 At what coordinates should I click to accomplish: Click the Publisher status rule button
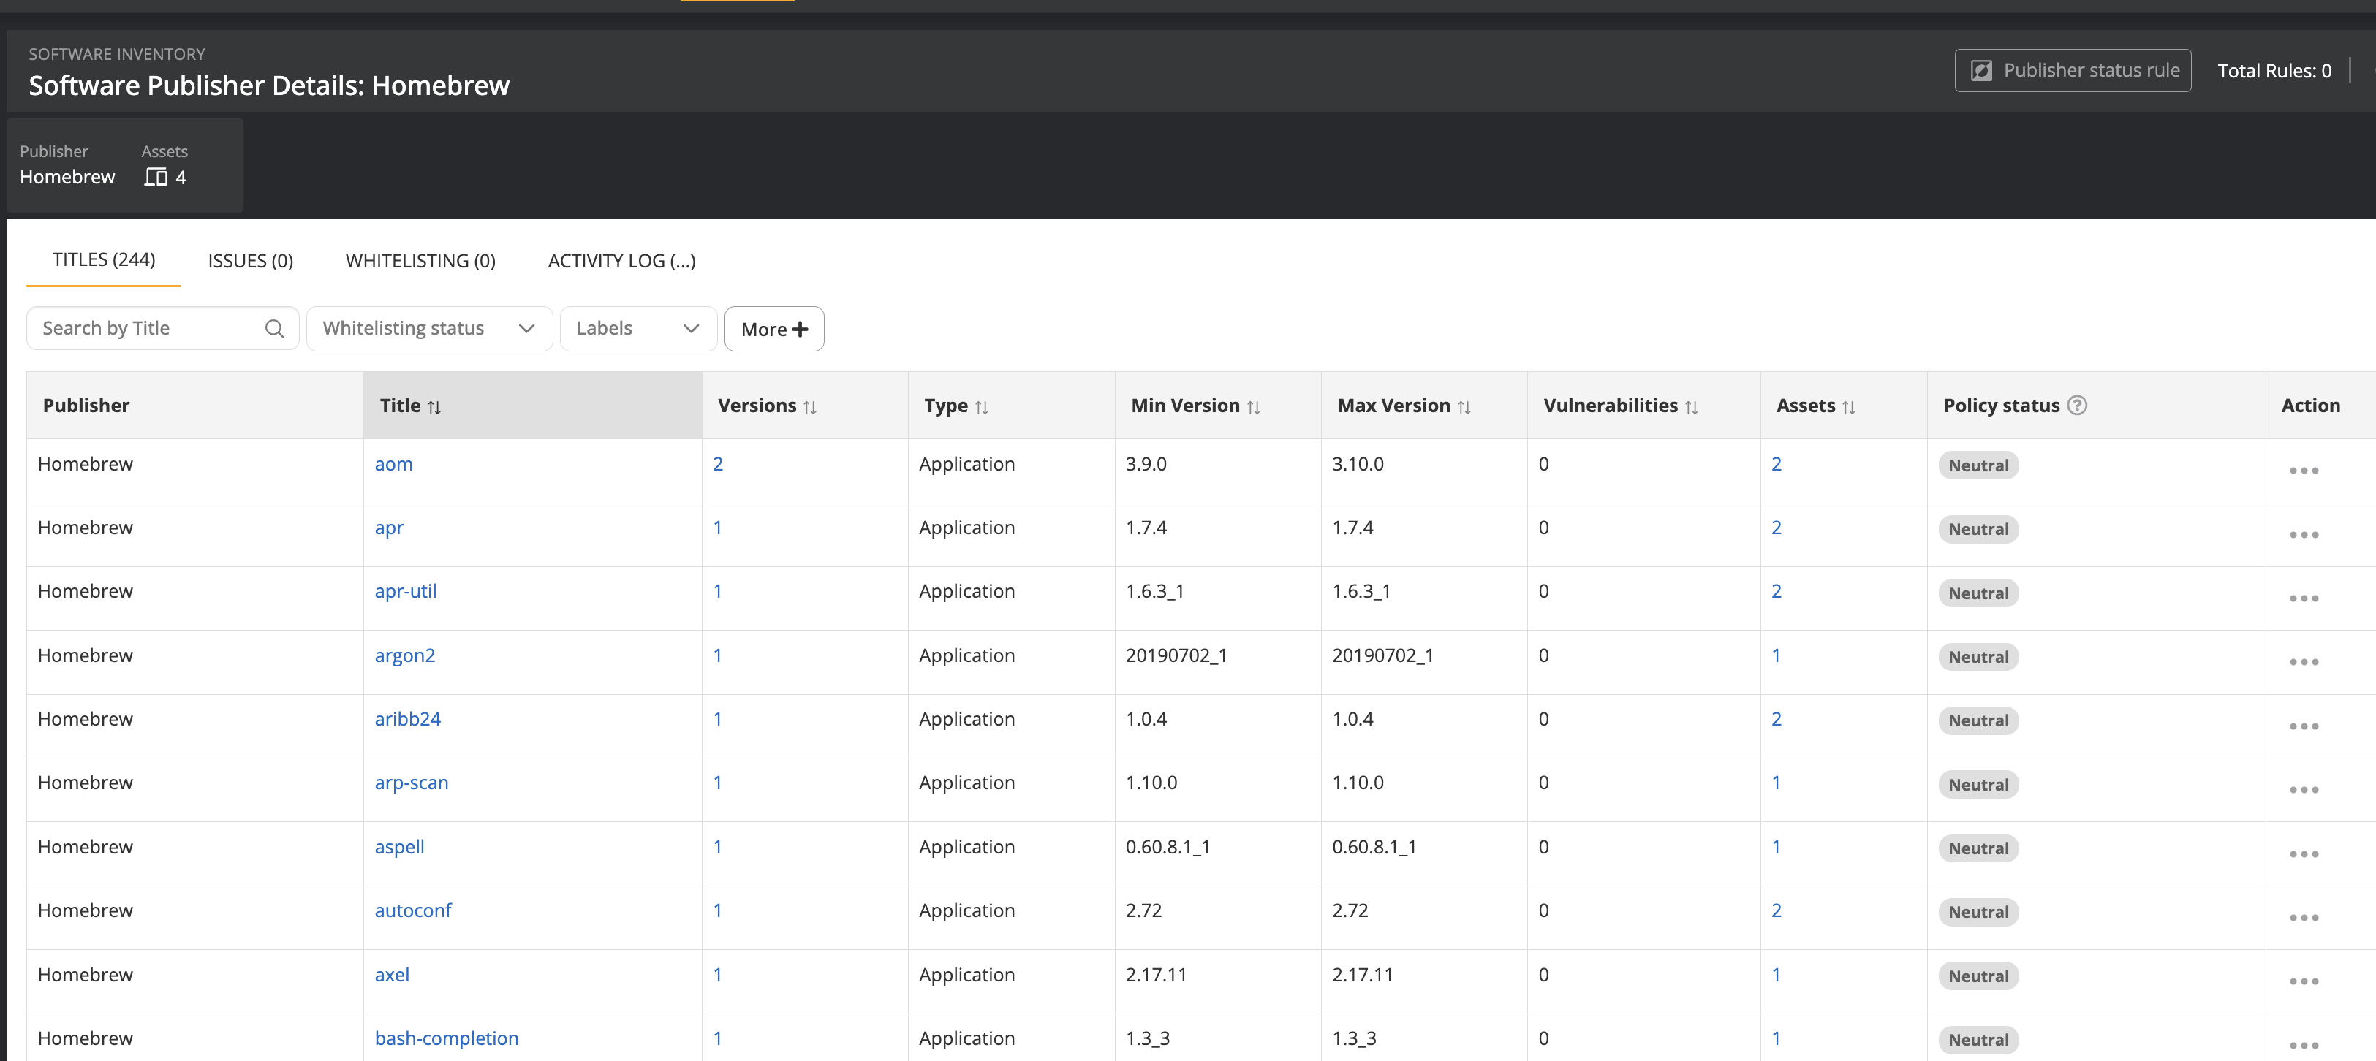2072,70
